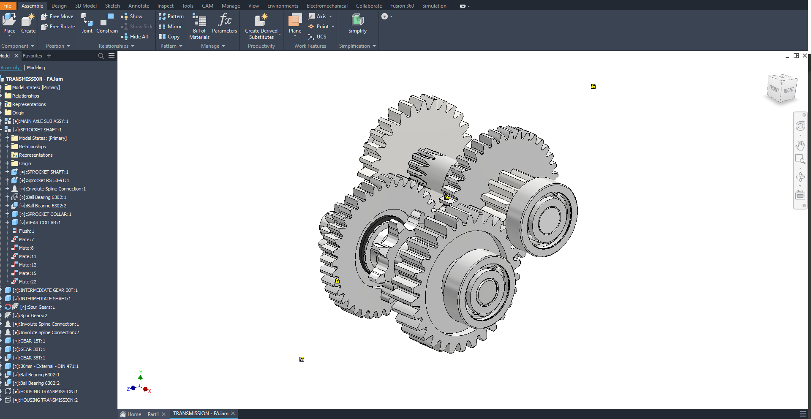Screen dimensions: 811x419
Task: Switch to Modeling browser view
Action: [x=36, y=68]
